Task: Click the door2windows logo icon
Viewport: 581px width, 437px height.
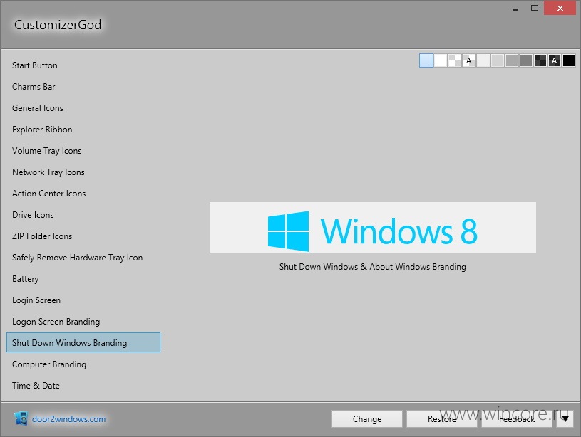Action: coord(21,418)
